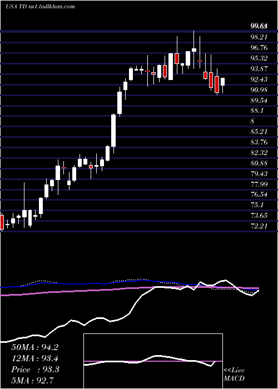Click the 95.32 price axis label
Viewport: 278px width, 389px height.
[259, 58]
